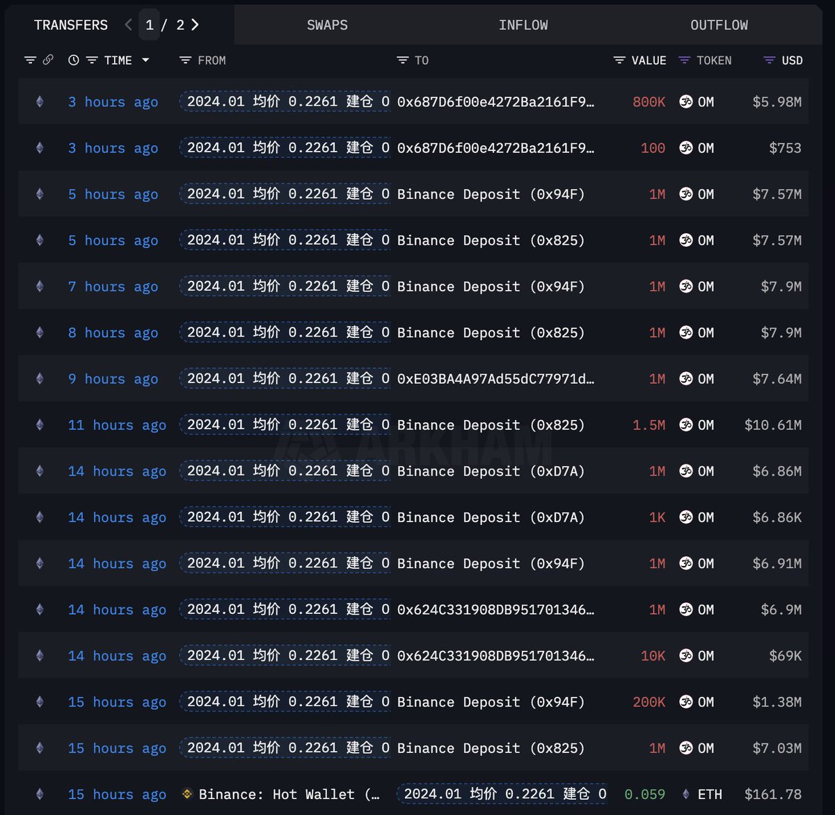Click OM token icon in $5.98M row
Image resolution: width=835 pixels, height=815 pixels.
(x=685, y=102)
